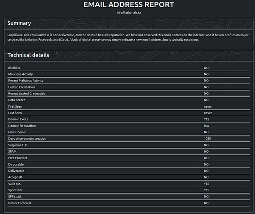Select the Blacklist row label
Viewport: 255px width, 214px height.
[x=14, y=68]
